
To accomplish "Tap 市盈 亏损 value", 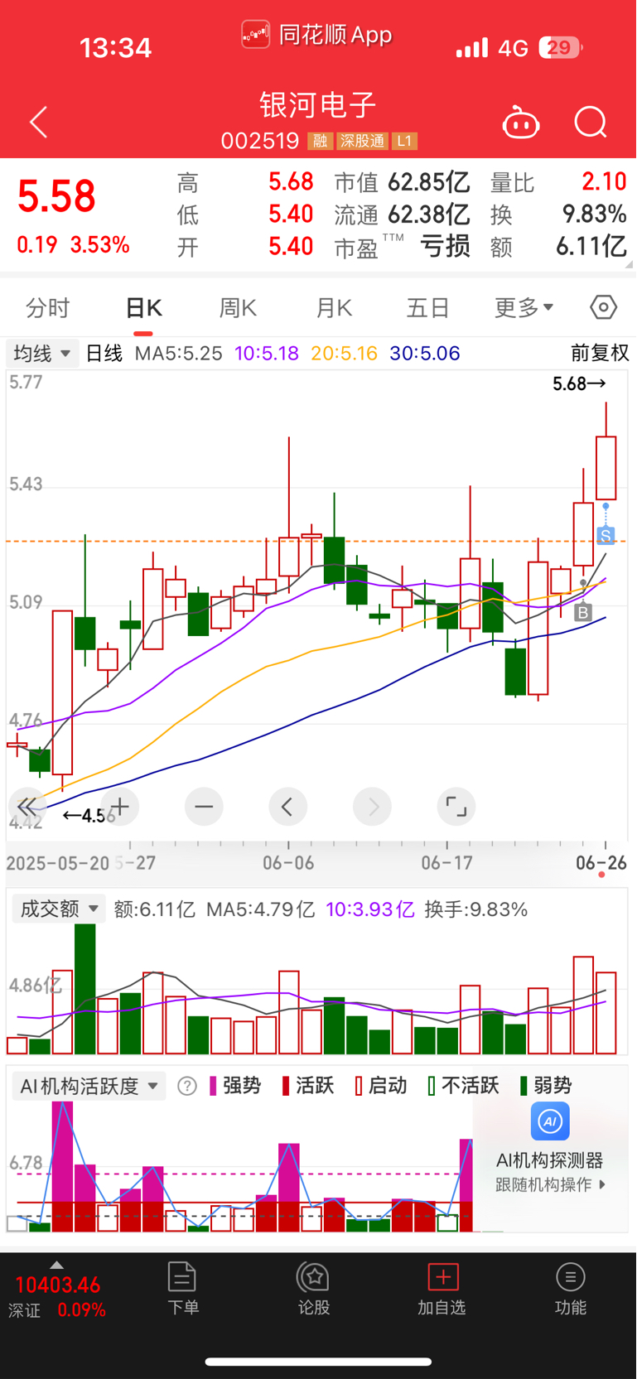I will 445,247.
